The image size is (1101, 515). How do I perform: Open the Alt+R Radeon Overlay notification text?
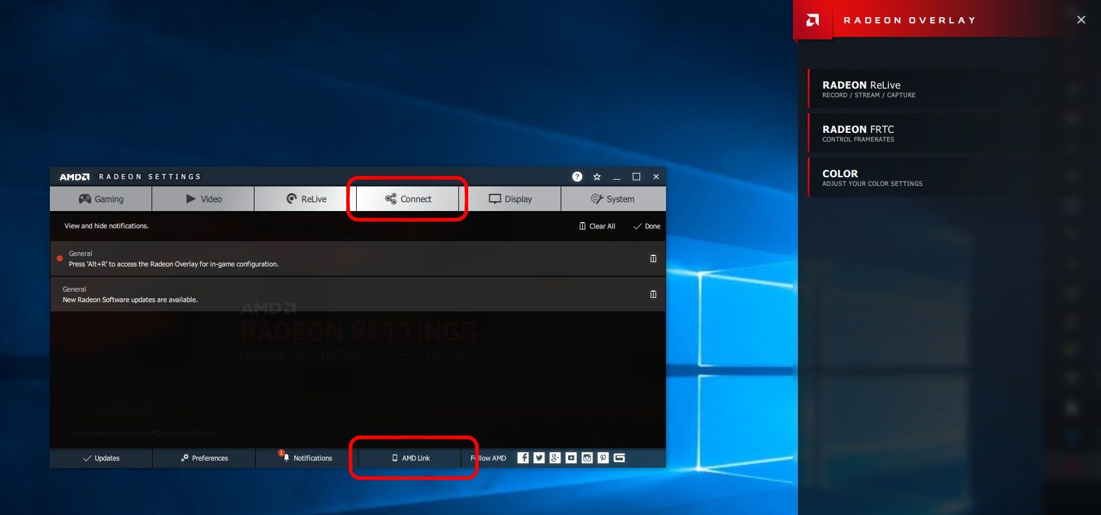174,264
